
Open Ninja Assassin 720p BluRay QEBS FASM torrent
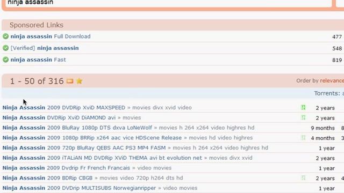tap(84, 148)
